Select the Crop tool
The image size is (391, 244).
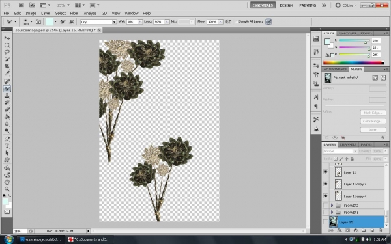7,66
